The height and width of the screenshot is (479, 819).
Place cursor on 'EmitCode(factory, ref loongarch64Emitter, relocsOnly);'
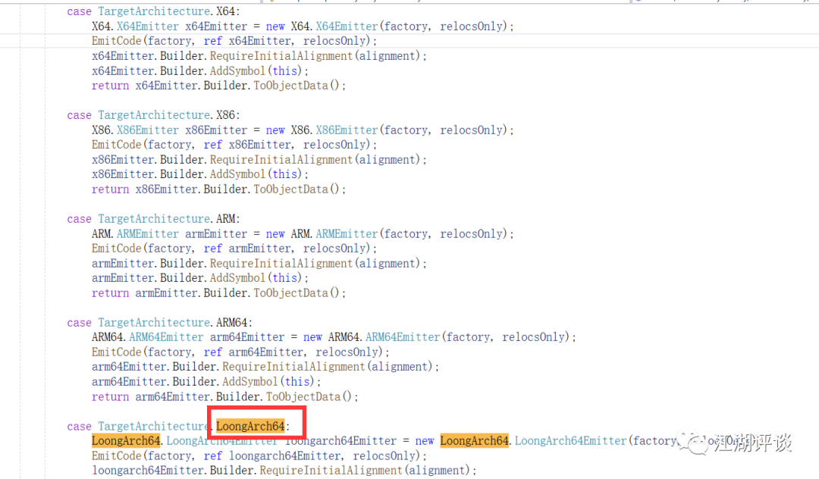pyautogui.click(x=259, y=456)
